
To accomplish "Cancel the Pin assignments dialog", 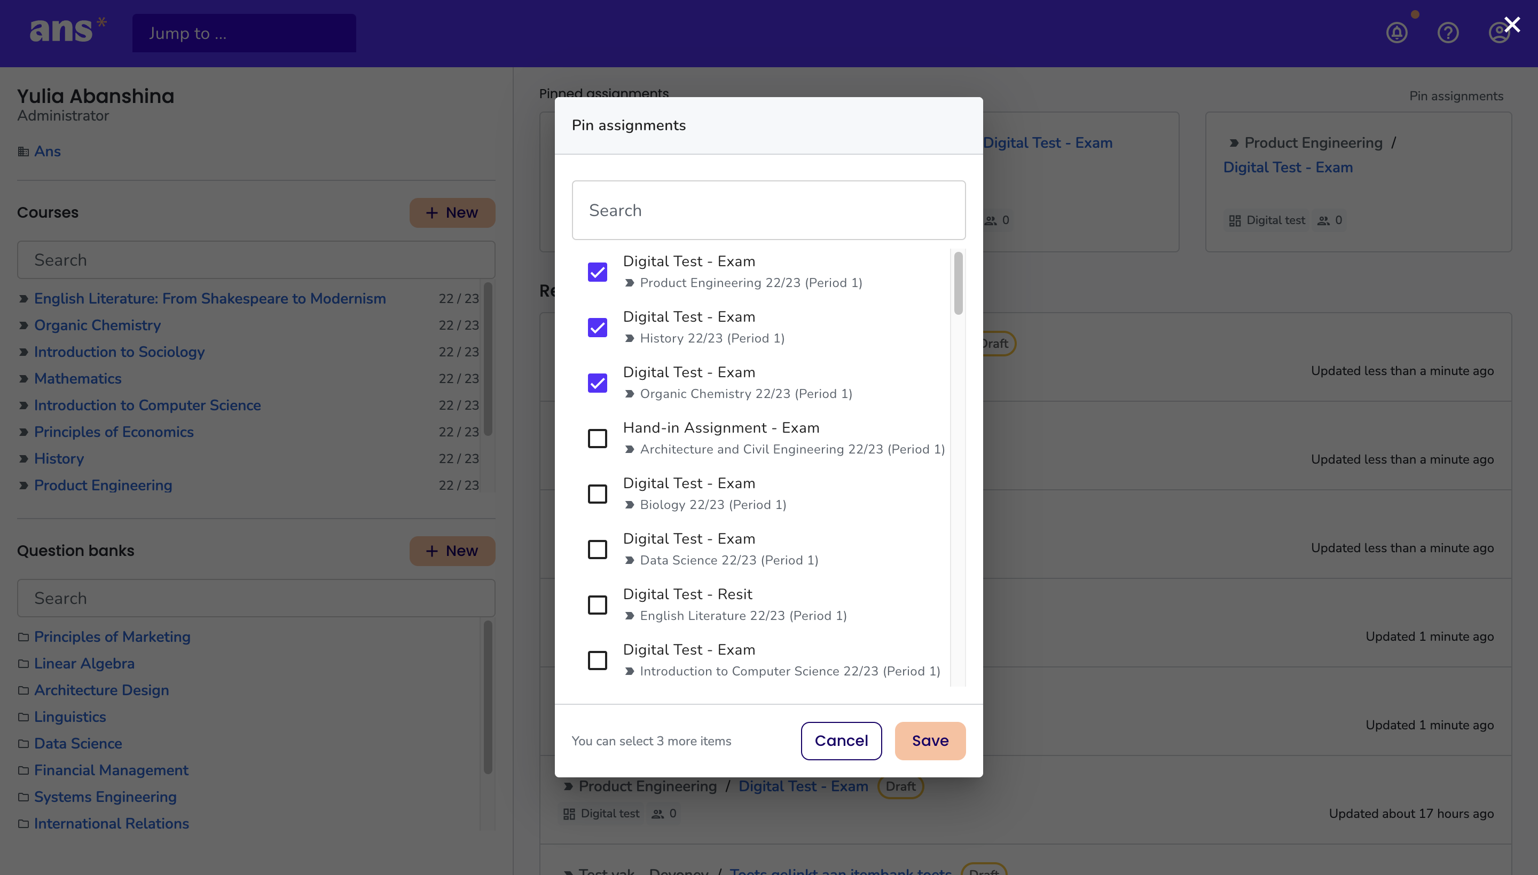I will (841, 741).
